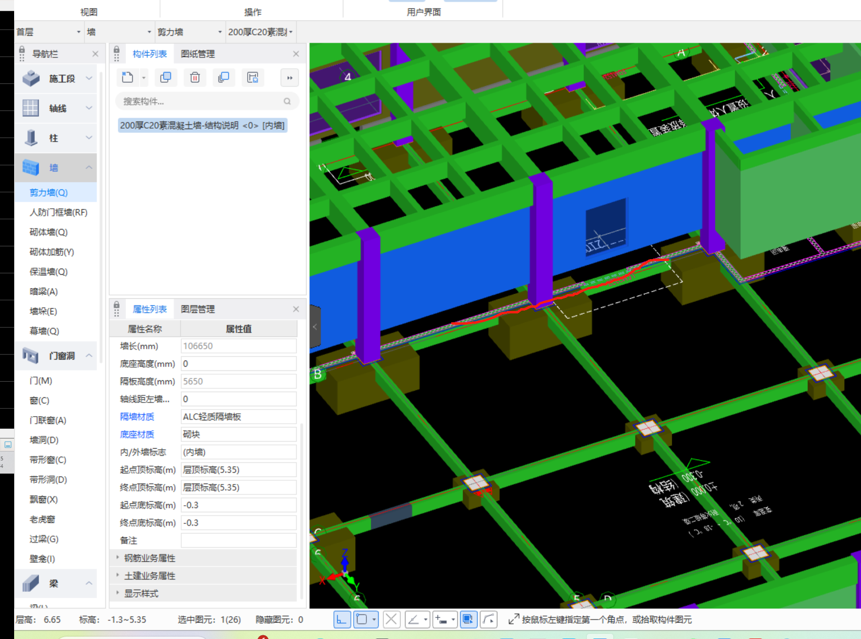This screenshot has height=639, width=861.
Task: Click the 墙 brick wall icon
Action: pos(31,167)
